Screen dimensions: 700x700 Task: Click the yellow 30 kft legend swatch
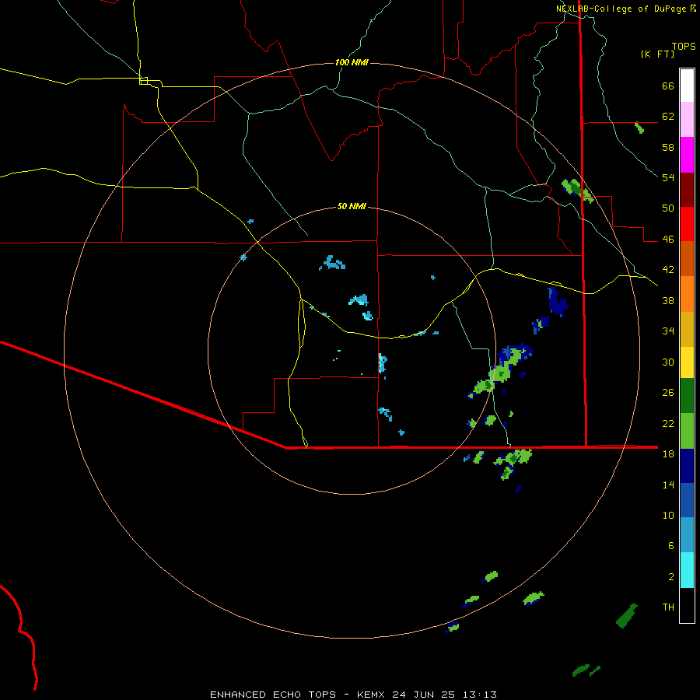(687, 362)
